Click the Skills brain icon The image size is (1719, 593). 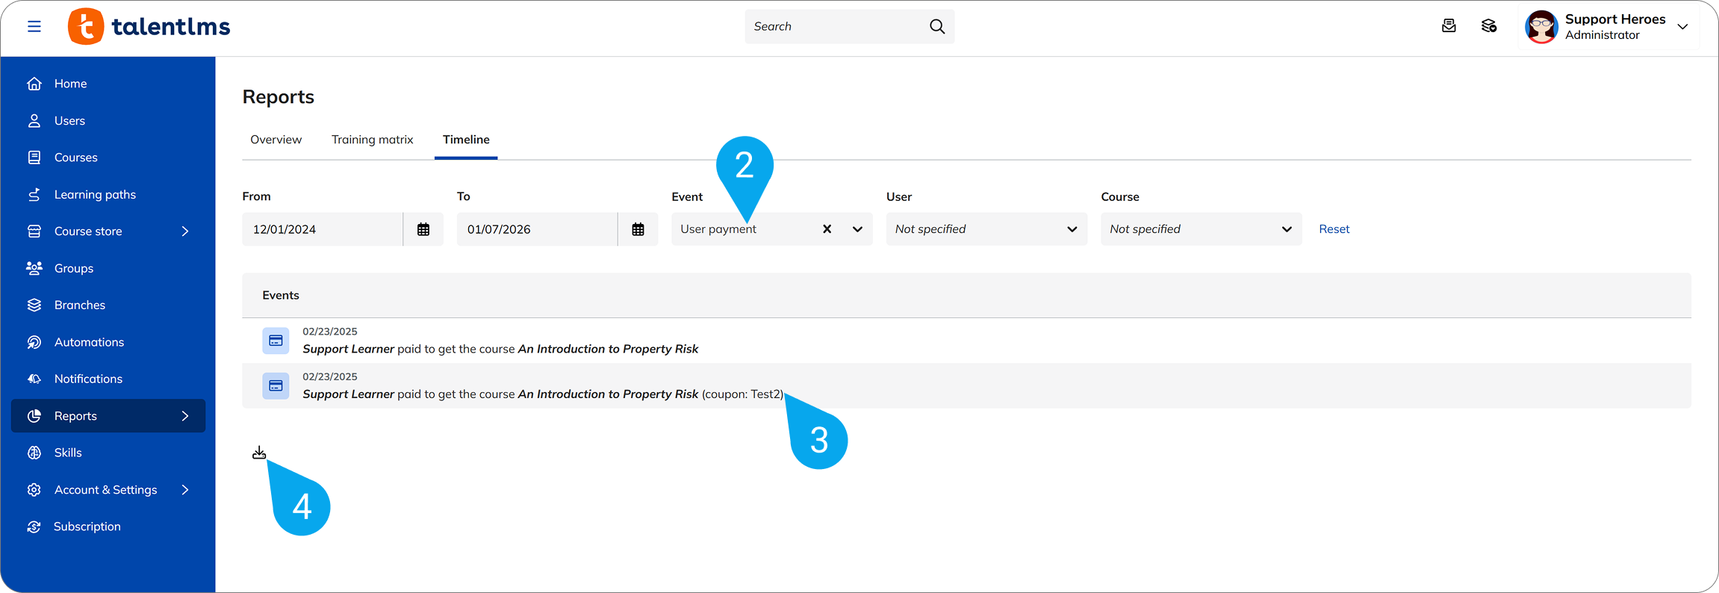point(34,453)
